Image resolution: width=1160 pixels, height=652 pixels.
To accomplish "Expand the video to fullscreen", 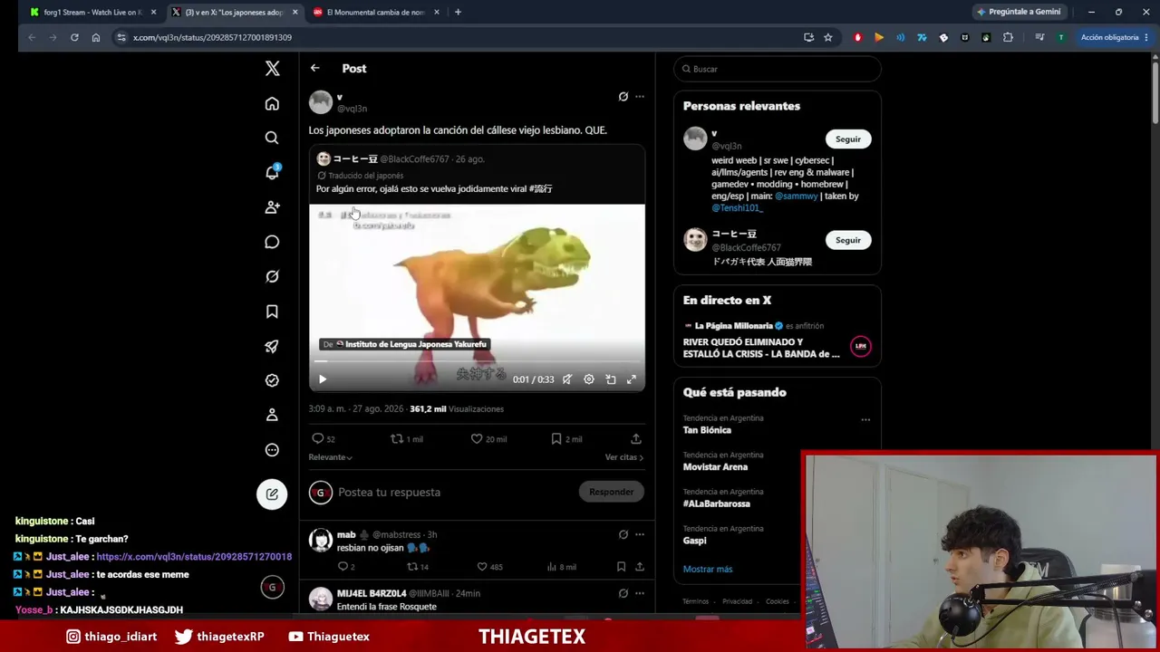I will click(x=632, y=379).
